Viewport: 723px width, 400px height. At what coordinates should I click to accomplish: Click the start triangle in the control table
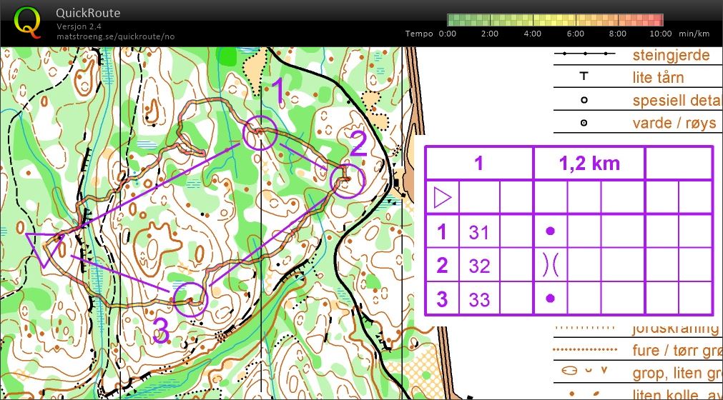(443, 197)
